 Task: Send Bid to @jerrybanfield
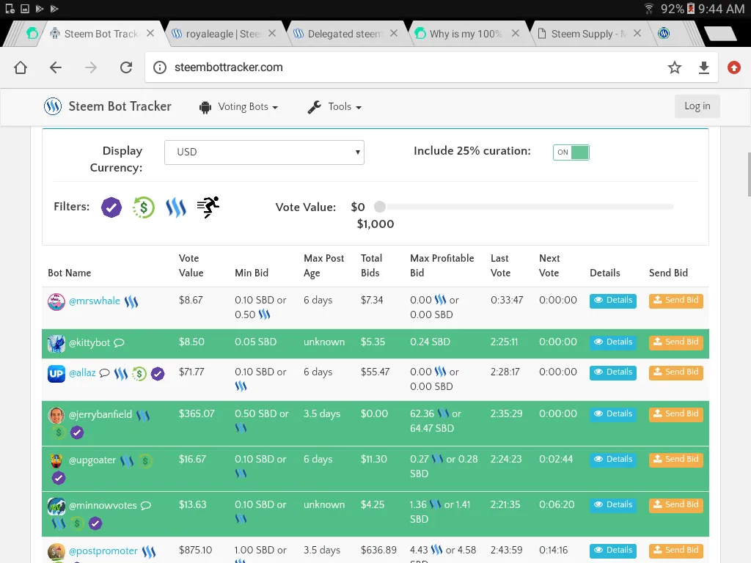675,414
